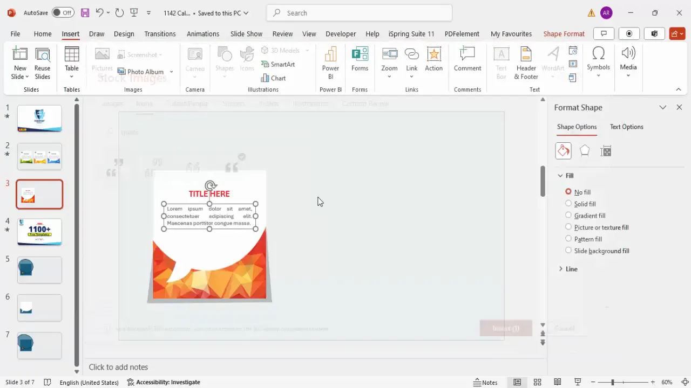This screenshot has height=388, width=691.
Task: Collapse the ribbon chevron
Action: click(679, 89)
